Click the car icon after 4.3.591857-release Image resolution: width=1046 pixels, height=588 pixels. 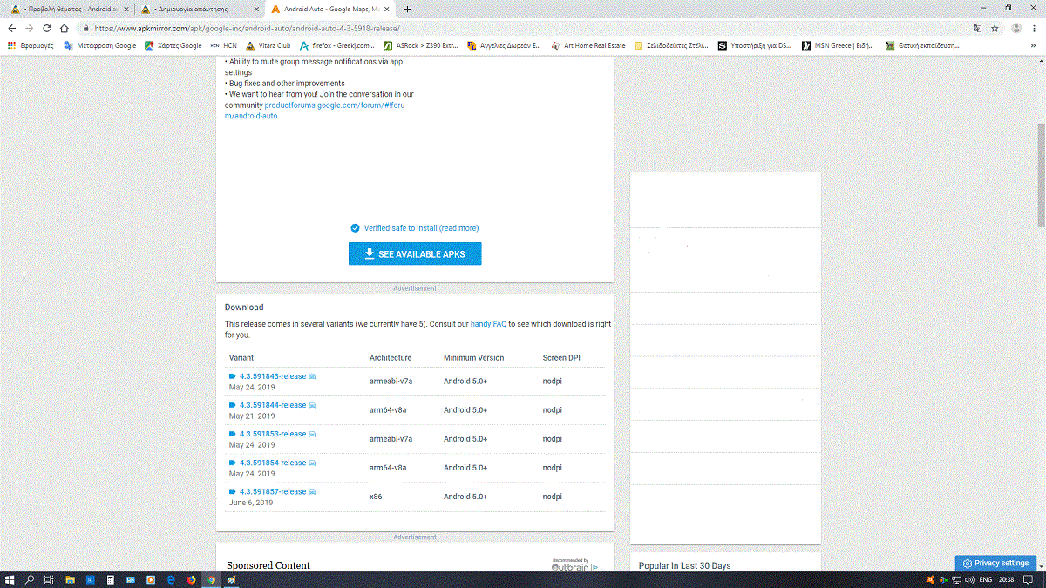click(312, 492)
